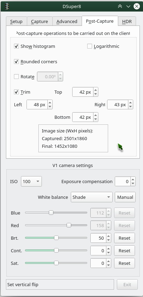Click the Sat. slider handle
The width and height of the screenshot is (143, 297).
point(56,263)
